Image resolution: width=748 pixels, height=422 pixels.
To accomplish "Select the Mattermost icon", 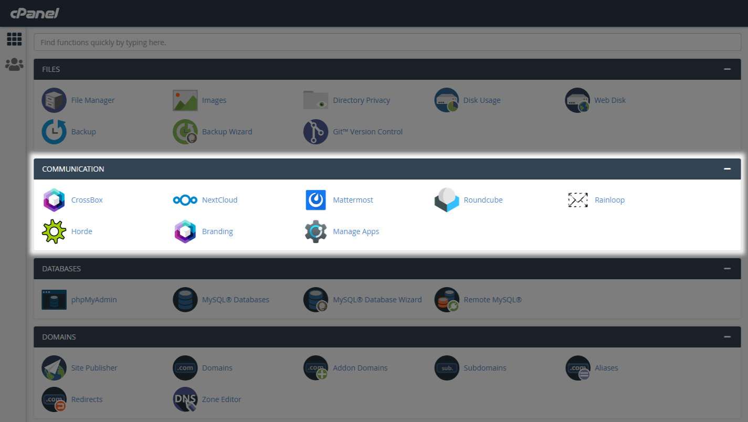I will (315, 200).
